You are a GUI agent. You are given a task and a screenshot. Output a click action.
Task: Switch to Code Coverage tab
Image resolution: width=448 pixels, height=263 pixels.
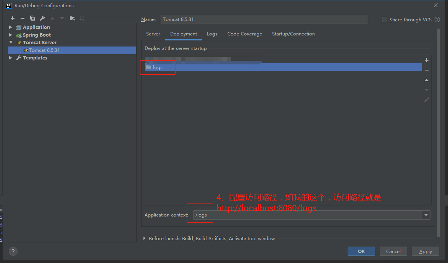coord(245,34)
